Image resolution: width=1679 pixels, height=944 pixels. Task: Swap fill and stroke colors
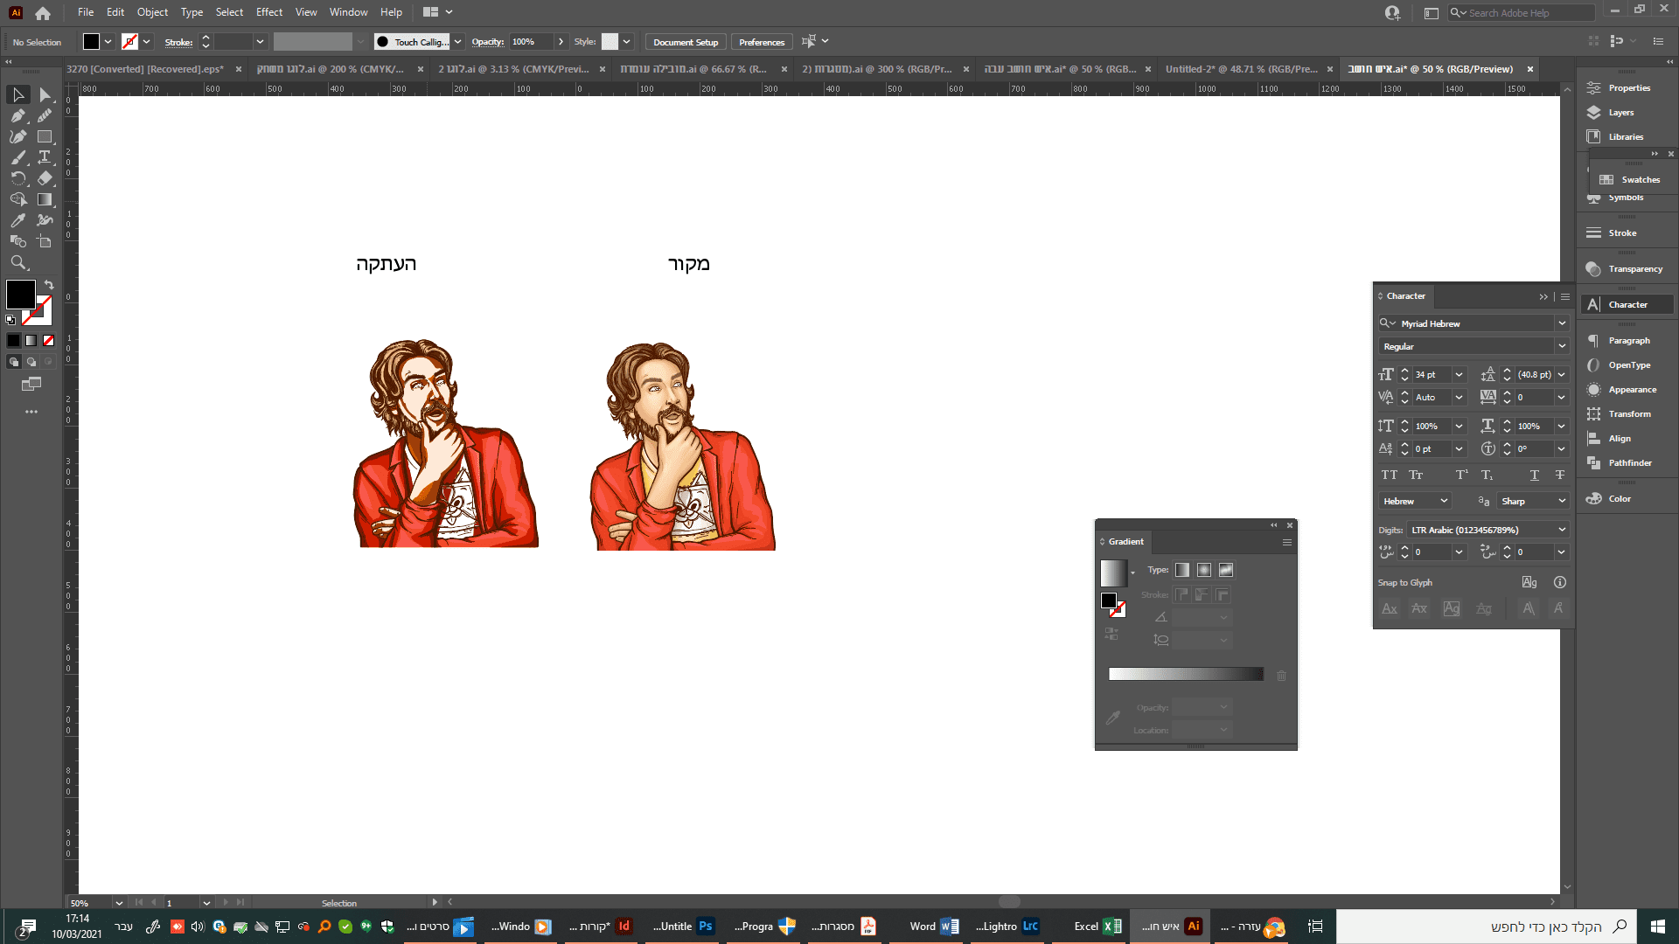pyautogui.click(x=50, y=285)
